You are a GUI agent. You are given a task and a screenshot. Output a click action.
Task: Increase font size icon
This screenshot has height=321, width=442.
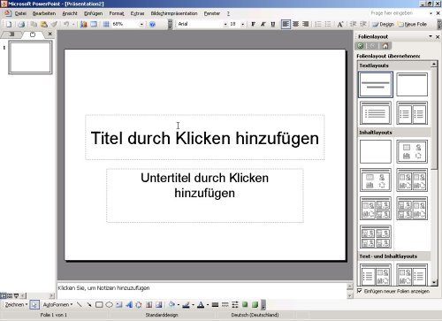[340, 24]
